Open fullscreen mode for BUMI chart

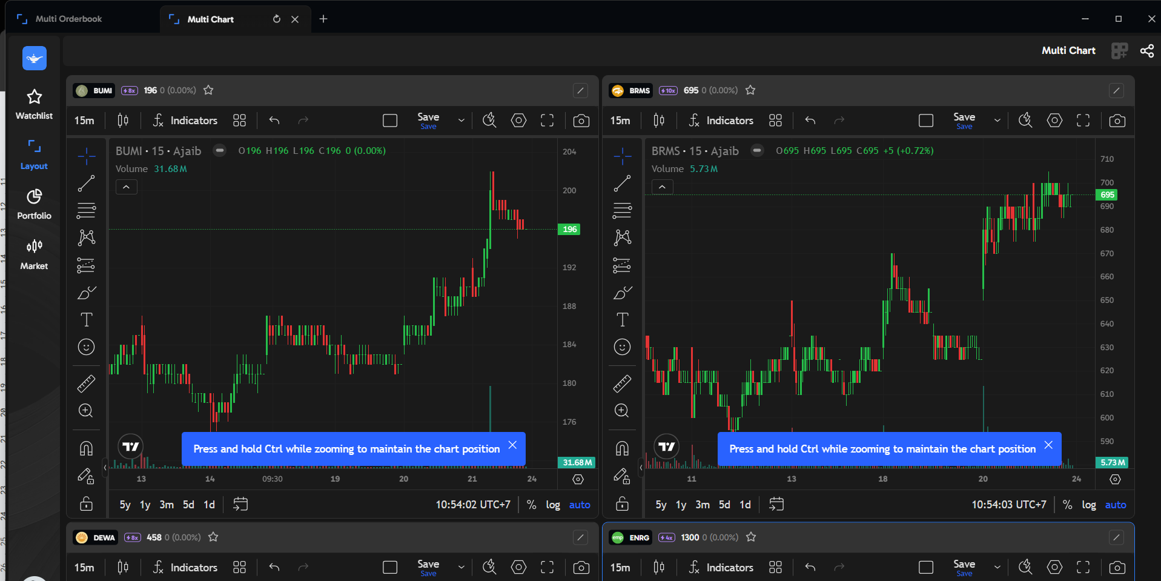(547, 121)
